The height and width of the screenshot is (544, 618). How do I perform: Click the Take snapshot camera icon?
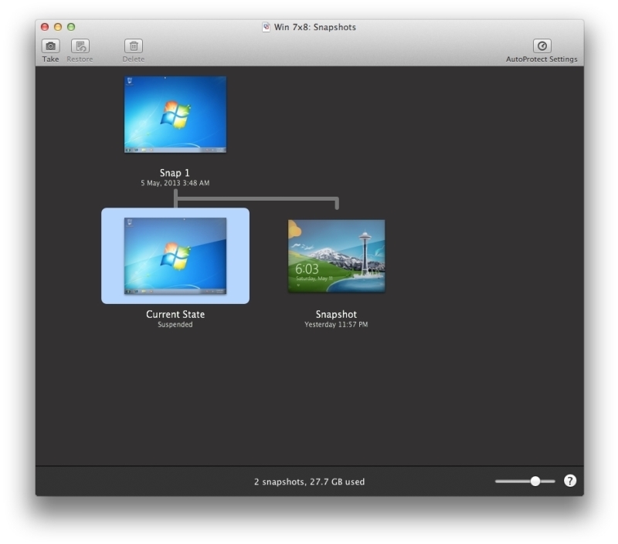click(x=50, y=46)
